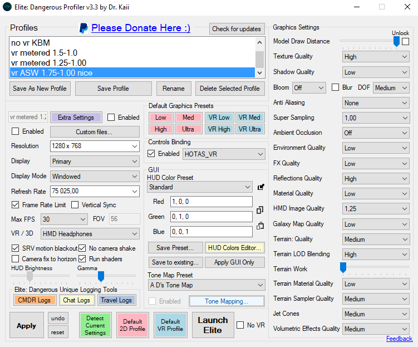Toggle Enabled checkbox beside Custom files
Image resolution: width=418 pixels, height=347 pixels.
click(16, 131)
